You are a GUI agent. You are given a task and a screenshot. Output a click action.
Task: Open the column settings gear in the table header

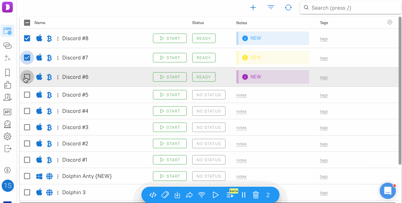click(x=390, y=22)
